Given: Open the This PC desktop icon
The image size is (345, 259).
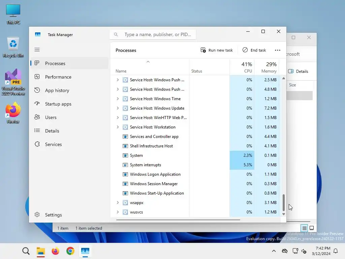Looking at the screenshot, I should pos(13,14).
